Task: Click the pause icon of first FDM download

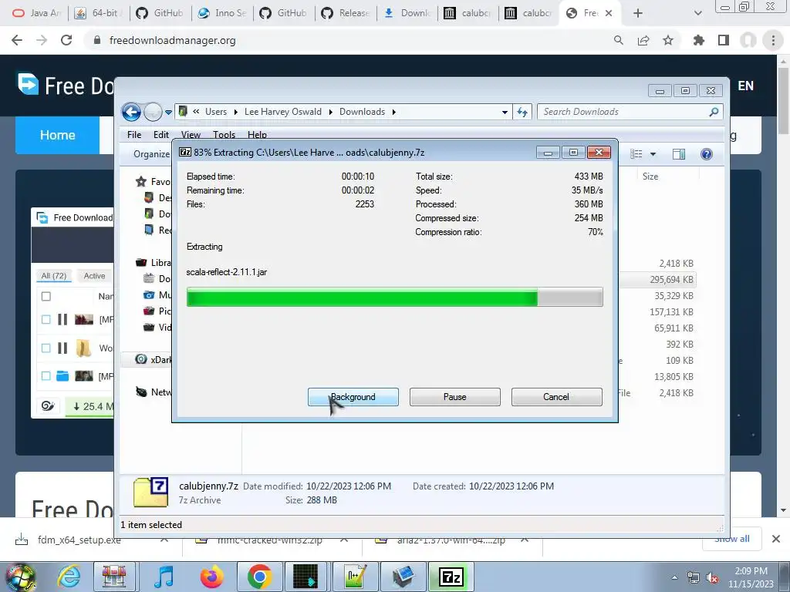Action: (x=62, y=319)
